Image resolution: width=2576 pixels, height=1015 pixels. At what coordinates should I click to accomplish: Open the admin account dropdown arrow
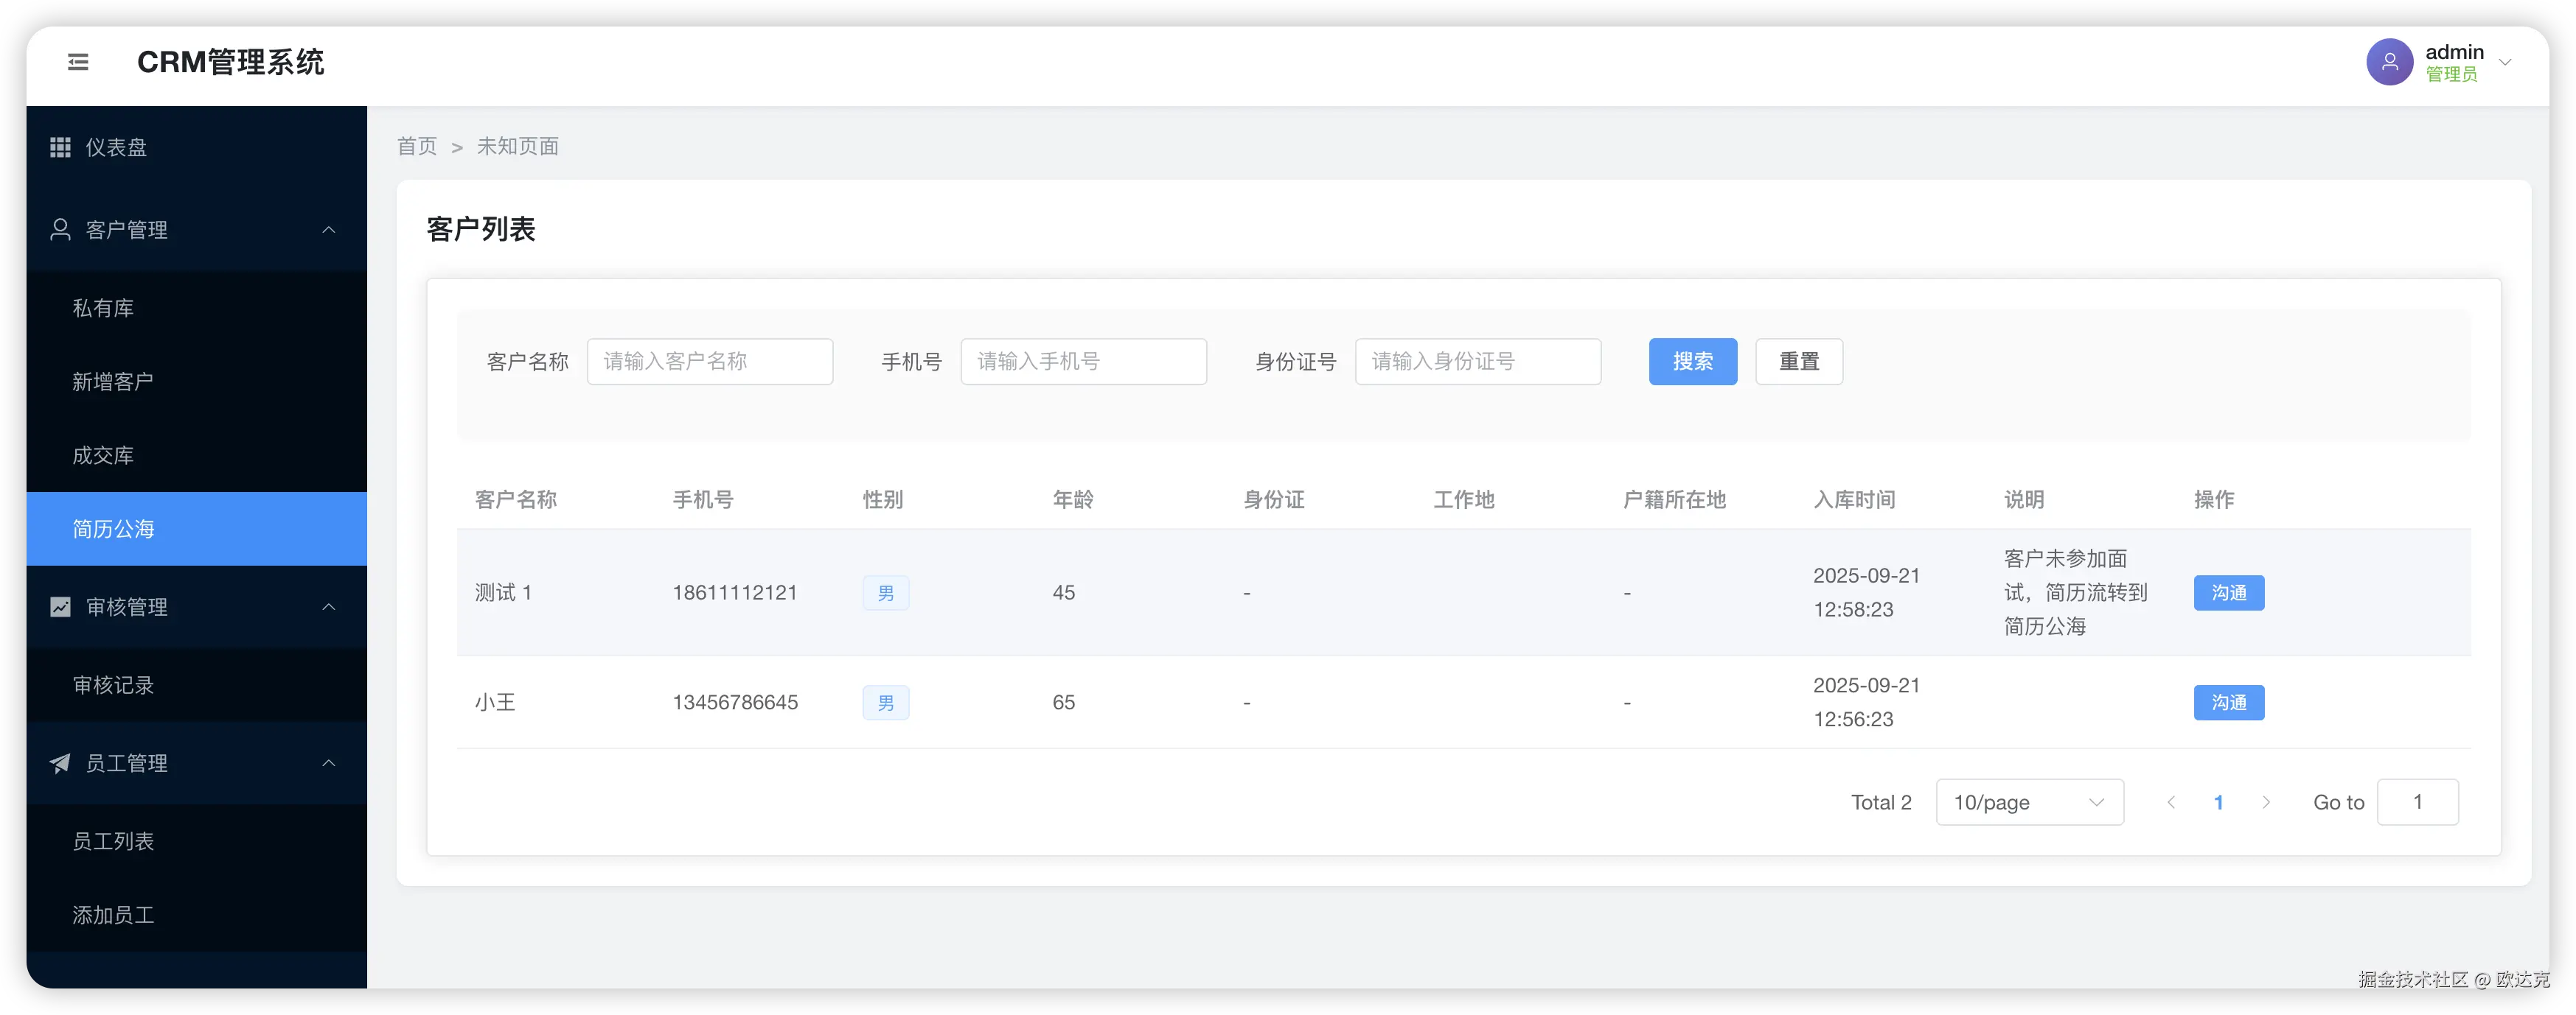(x=2505, y=62)
